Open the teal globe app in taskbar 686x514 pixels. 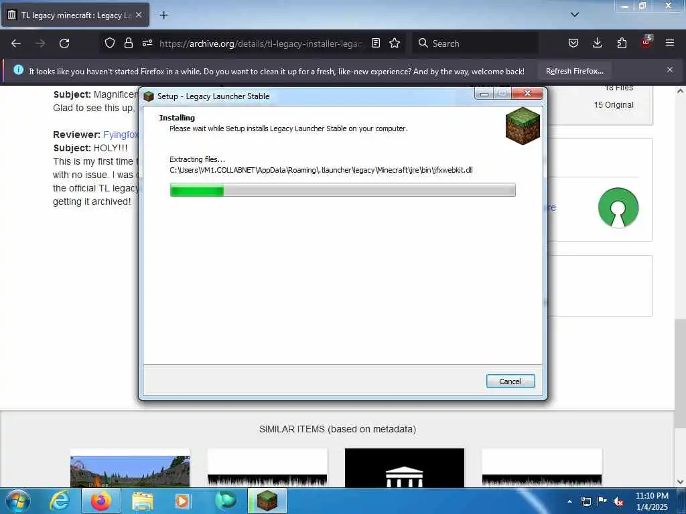(x=225, y=501)
